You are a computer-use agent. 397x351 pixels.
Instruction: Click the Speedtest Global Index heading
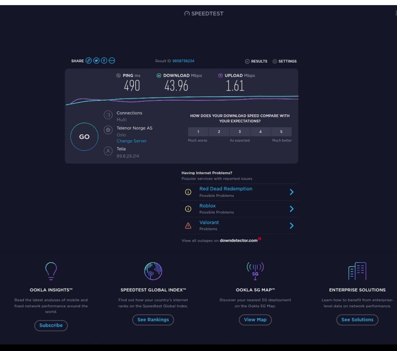153,290
